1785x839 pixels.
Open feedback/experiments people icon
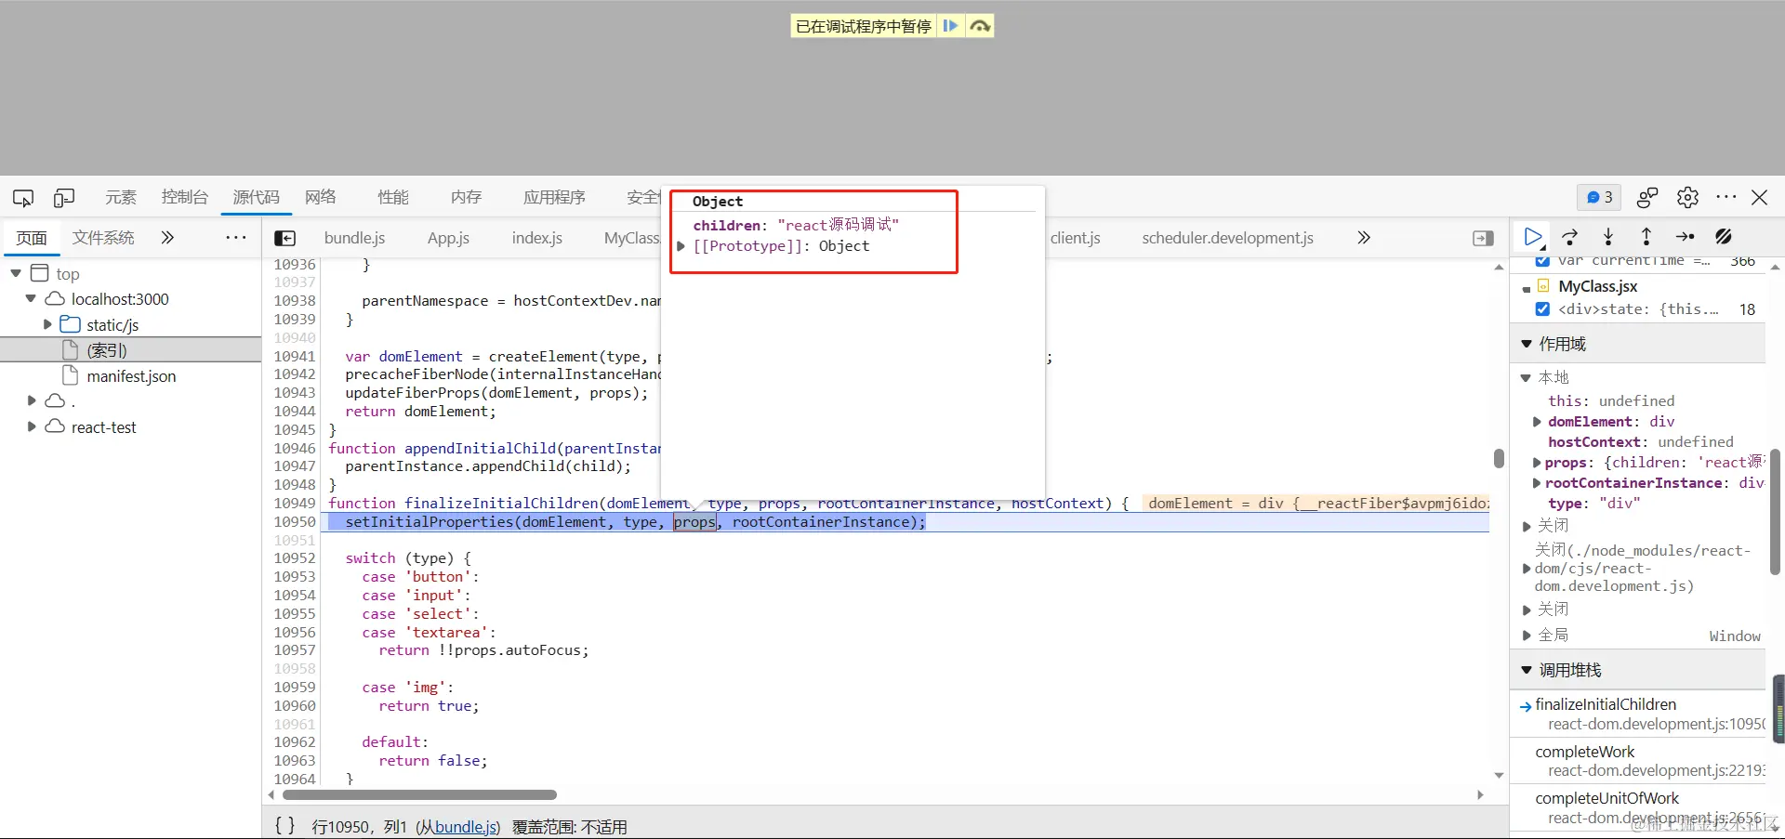[1647, 197]
